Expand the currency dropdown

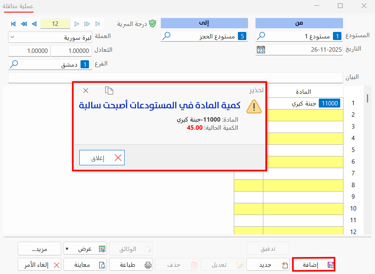(x=12, y=37)
